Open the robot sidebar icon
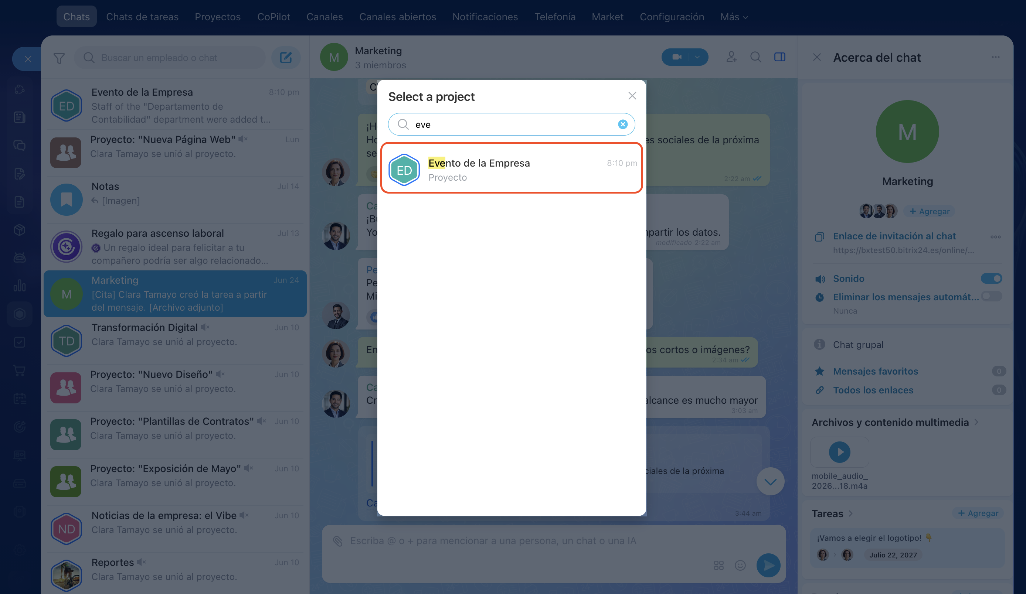Screen dimensions: 1026x594 coord(20,257)
